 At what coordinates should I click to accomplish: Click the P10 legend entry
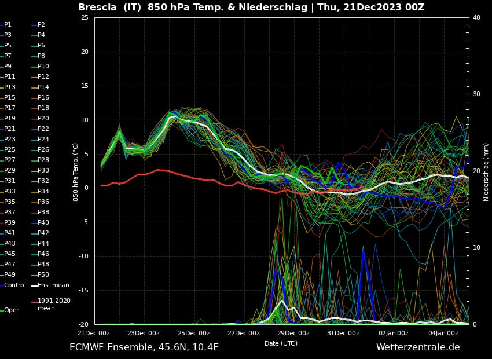click(x=43, y=67)
